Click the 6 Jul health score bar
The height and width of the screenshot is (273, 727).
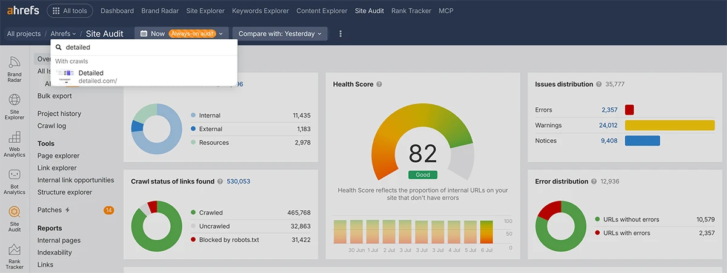[x=487, y=232]
